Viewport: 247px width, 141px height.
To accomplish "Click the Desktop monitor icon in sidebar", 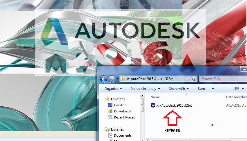I will click(110, 105).
